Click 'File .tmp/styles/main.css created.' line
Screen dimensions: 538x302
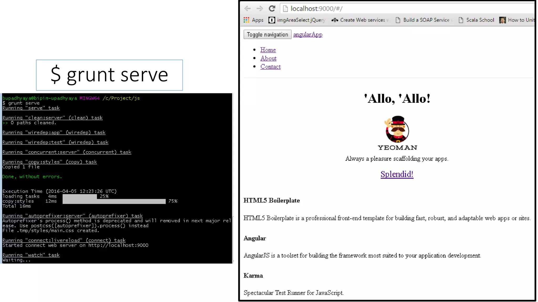[x=51, y=231]
